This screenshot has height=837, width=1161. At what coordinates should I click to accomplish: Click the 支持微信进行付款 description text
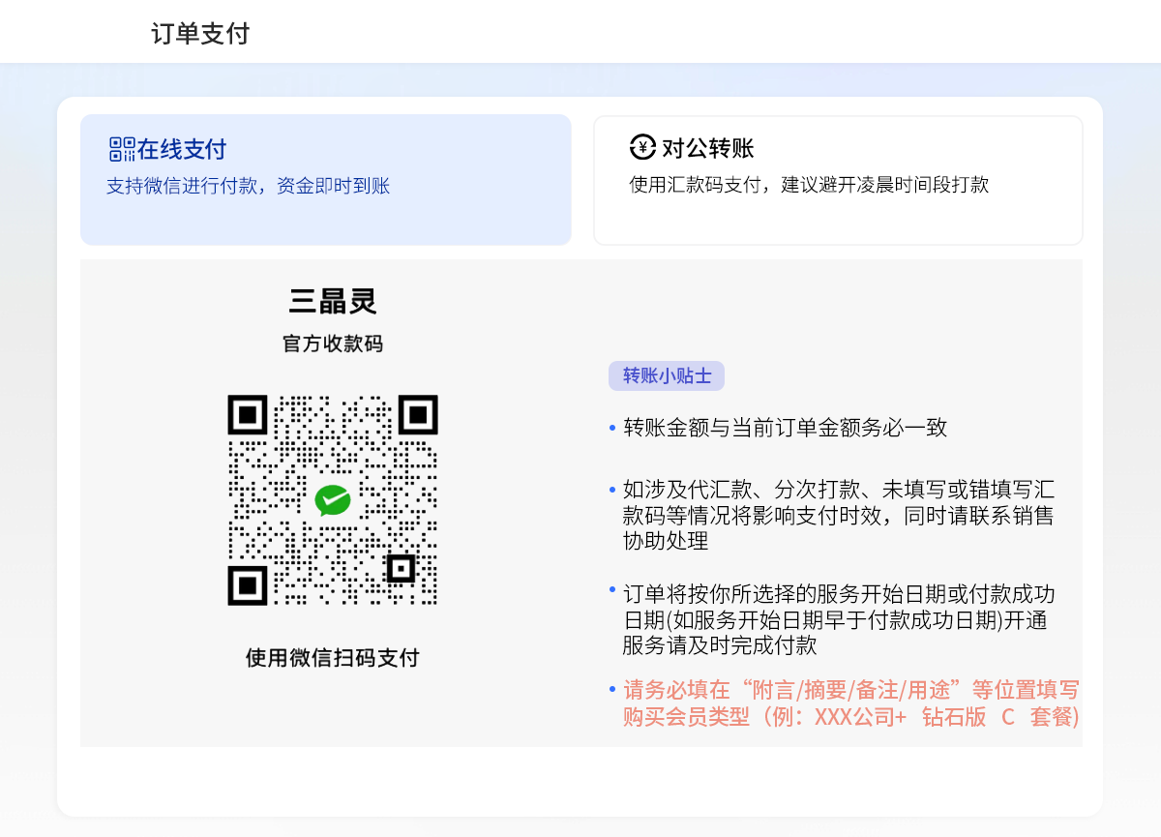[x=248, y=186]
